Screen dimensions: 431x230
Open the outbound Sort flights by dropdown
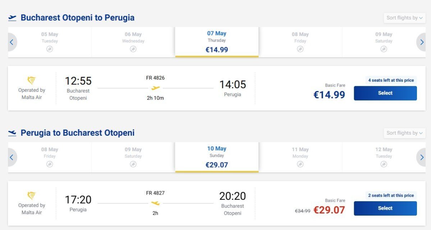[404, 18]
